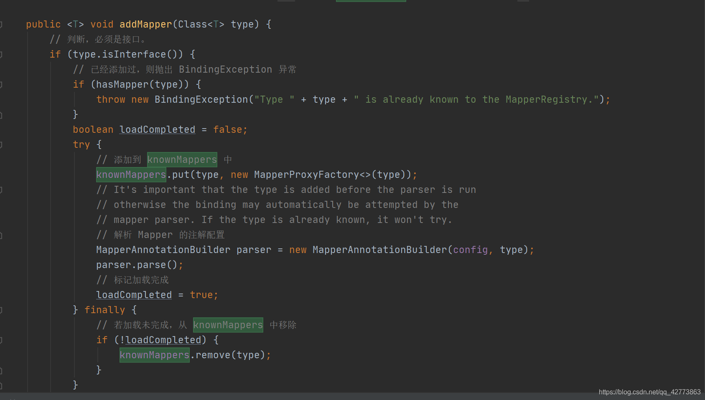Collapse the hasMapper(type) if block fold marker

[2, 84]
